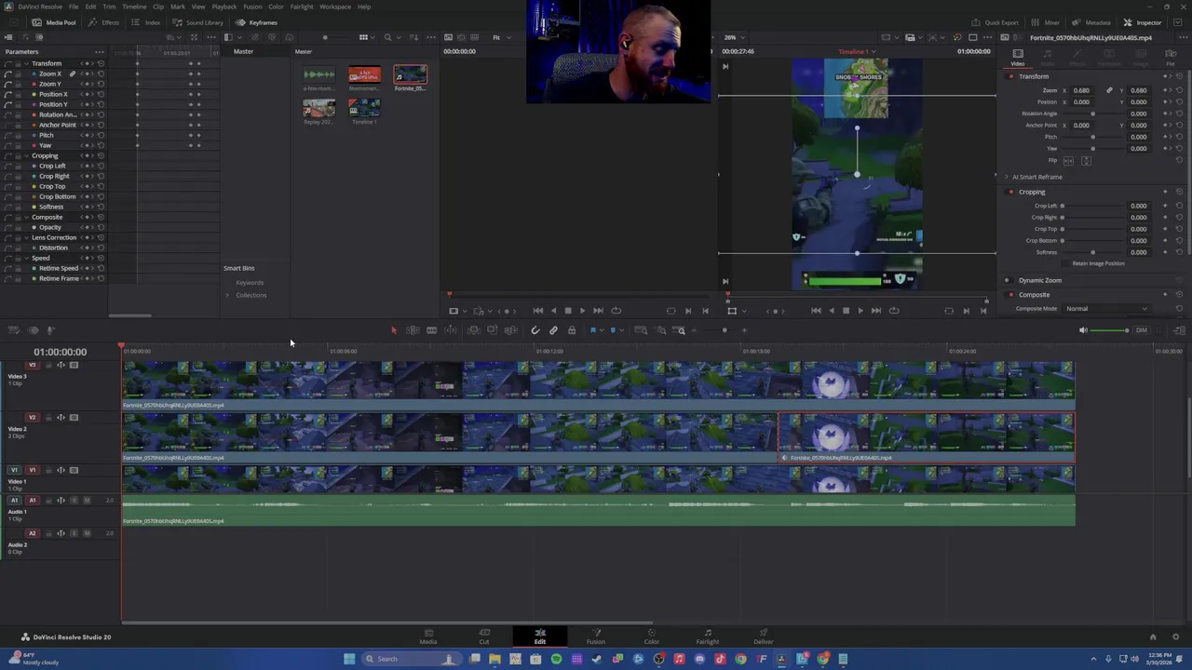The height and width of the screenshot is (670, 1192).
Task: Disable the Video 3 track monitor icon
Action: tap(74, 365)
